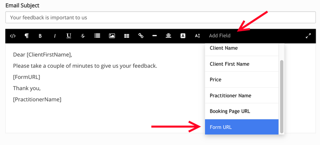This screenshot has width=320, height=145.
Task: Select the highlighted Form URL option
Action: 242,127
